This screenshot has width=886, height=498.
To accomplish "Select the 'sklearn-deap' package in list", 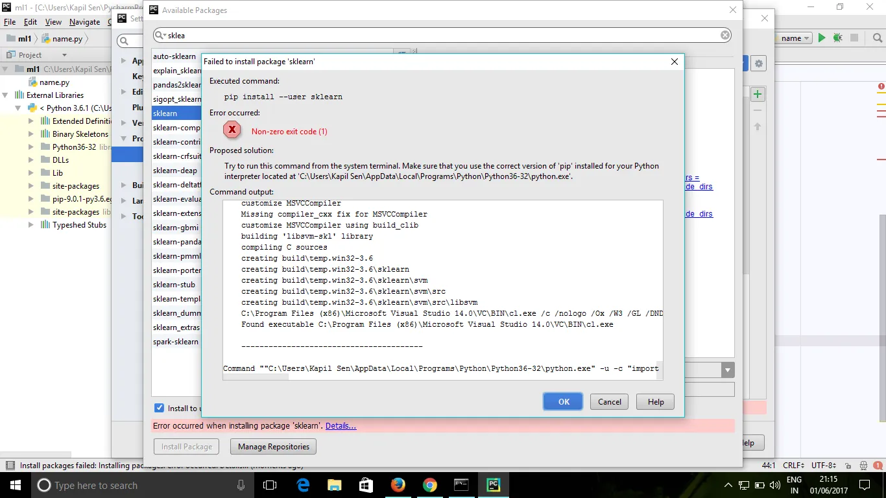I will [x=176, y=171].
